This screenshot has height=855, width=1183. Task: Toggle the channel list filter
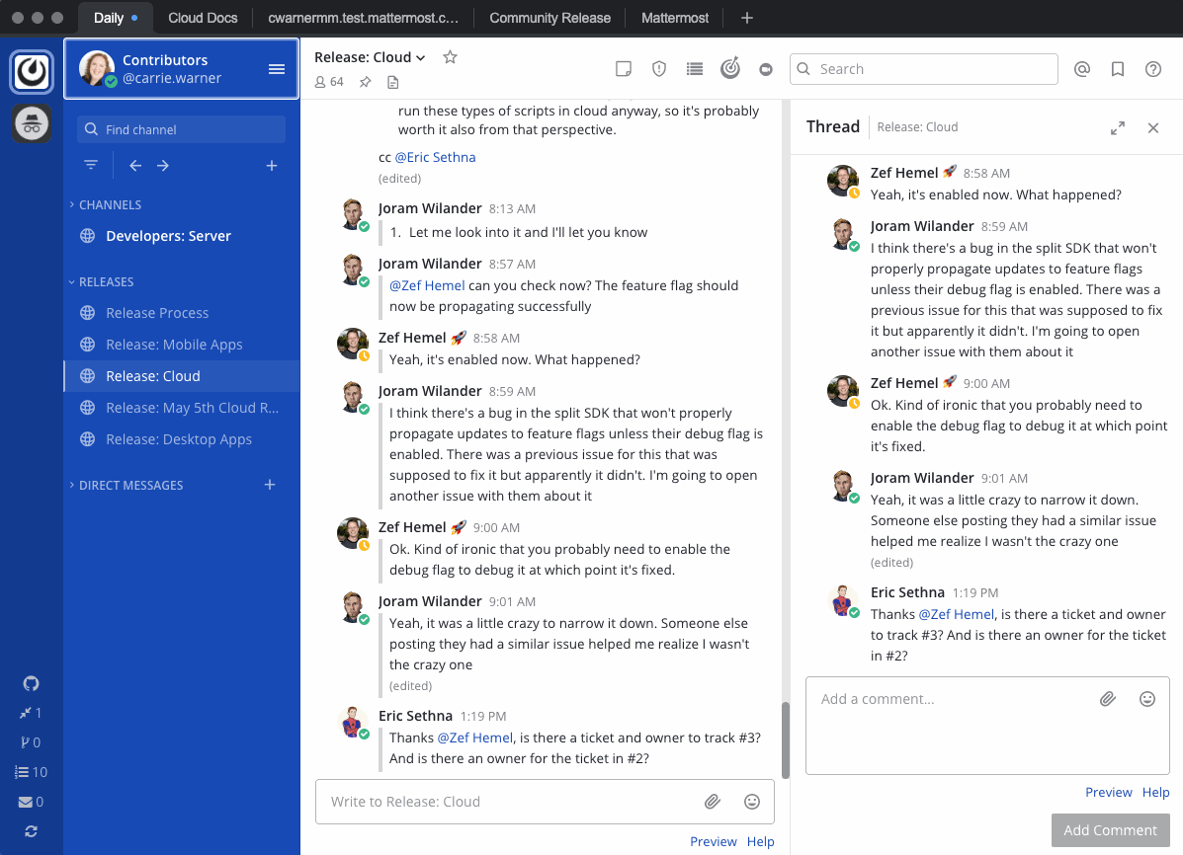(91, 165)
